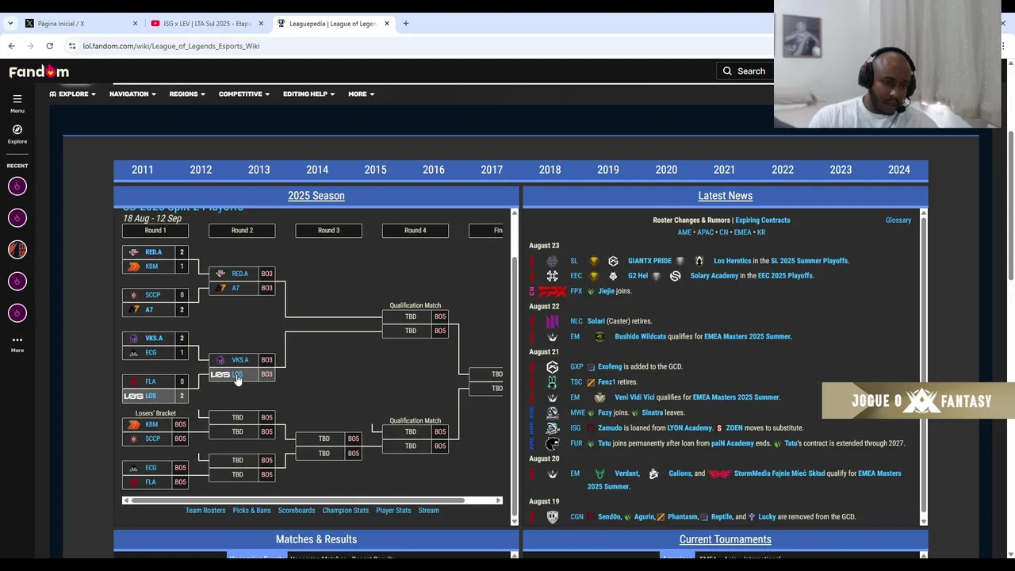
Task: Open the second recent wiki icon
Action: (x=17, y=218)
